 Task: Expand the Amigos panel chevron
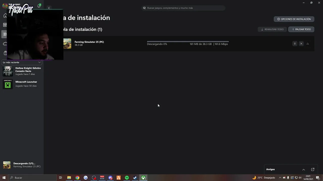304,169
